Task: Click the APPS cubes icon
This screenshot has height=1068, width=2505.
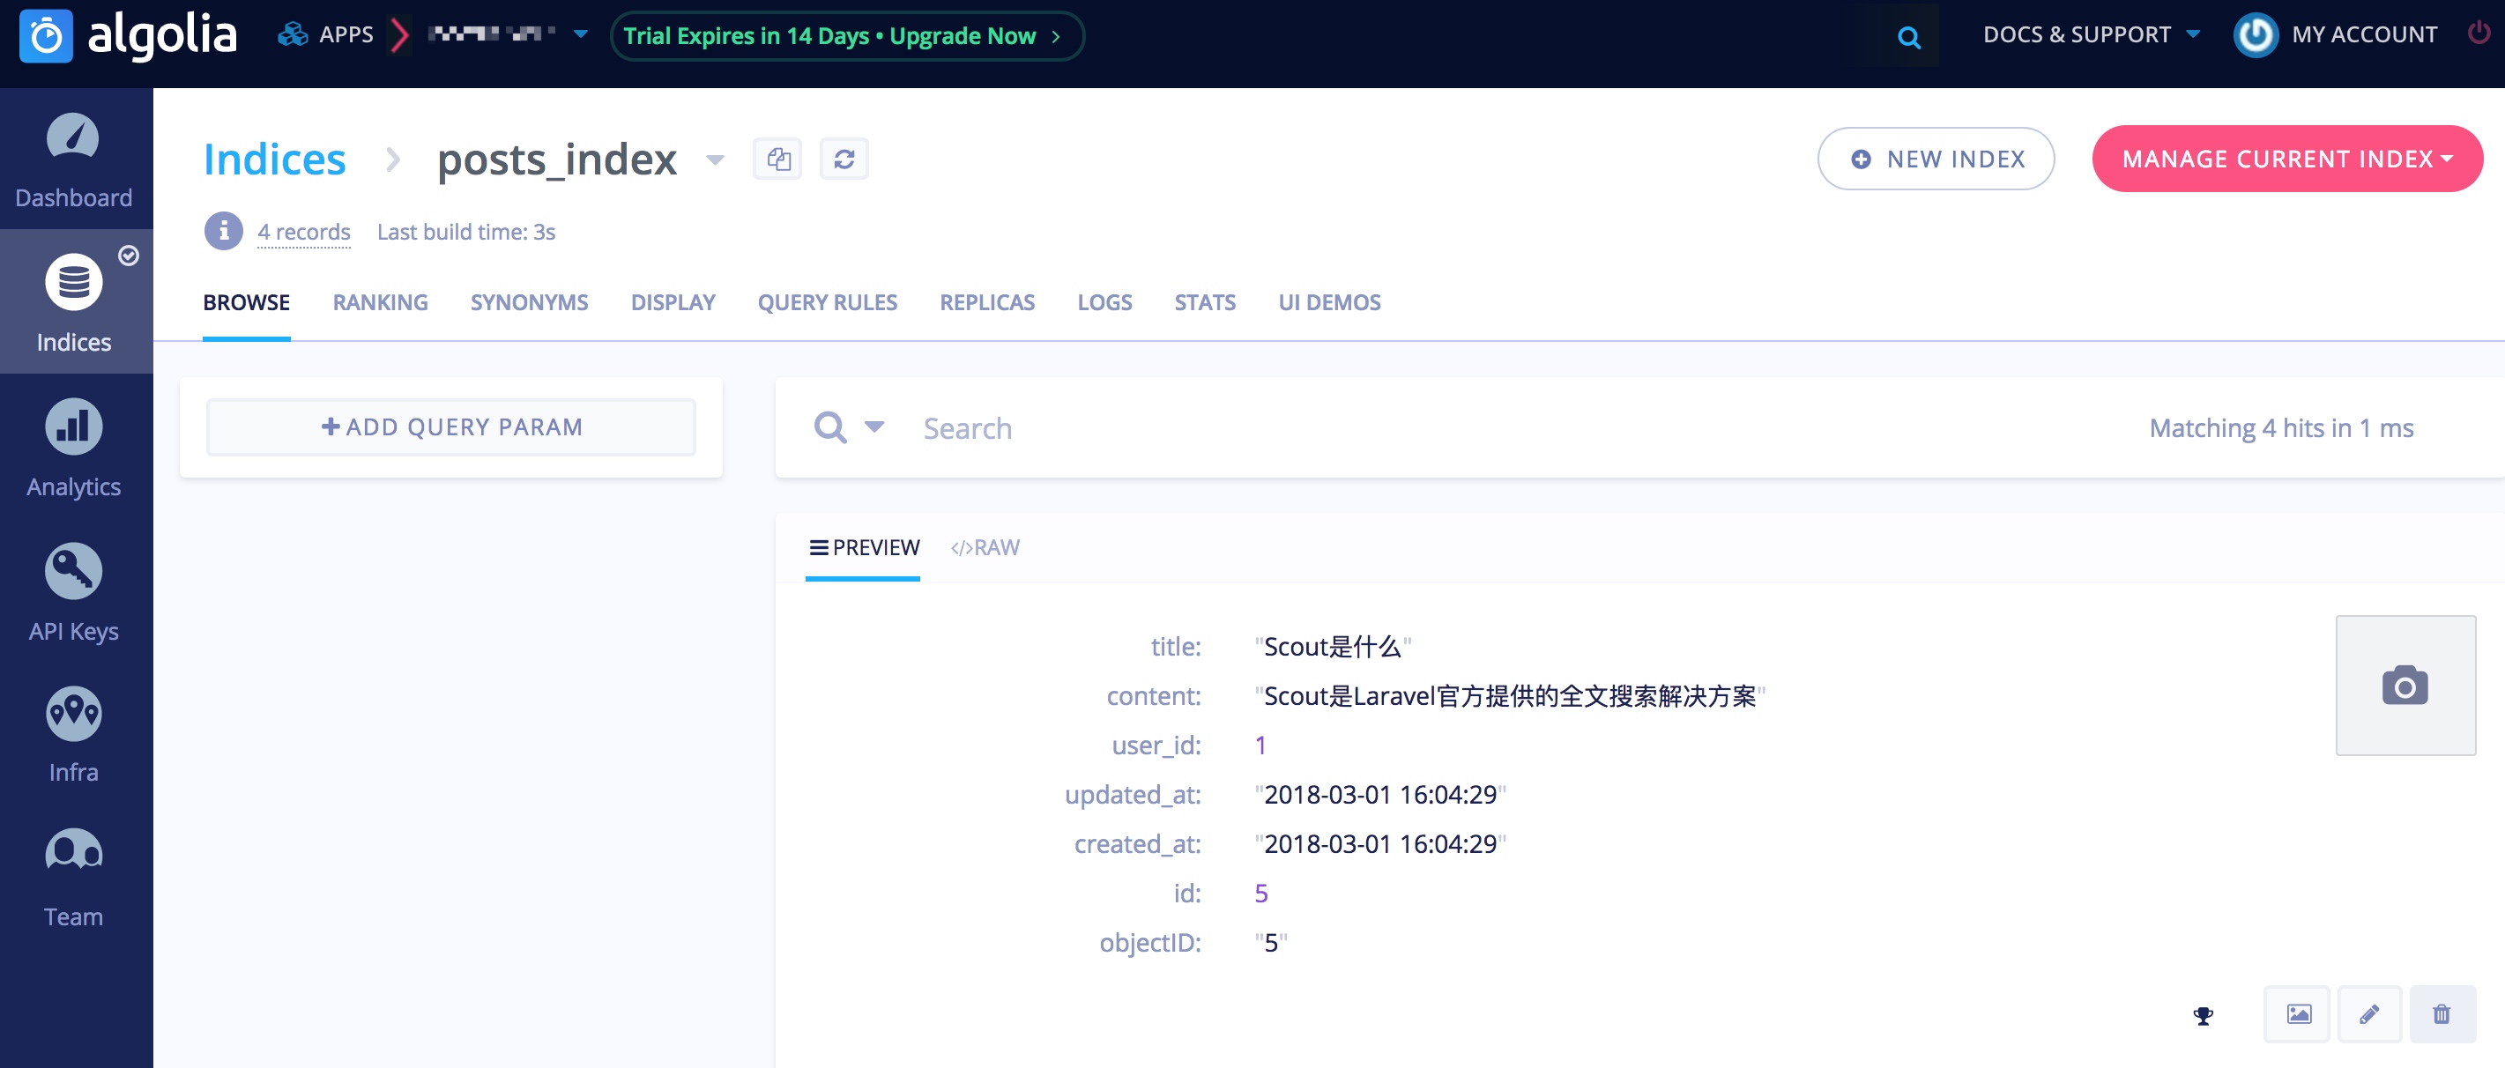Action: (292, 35)
